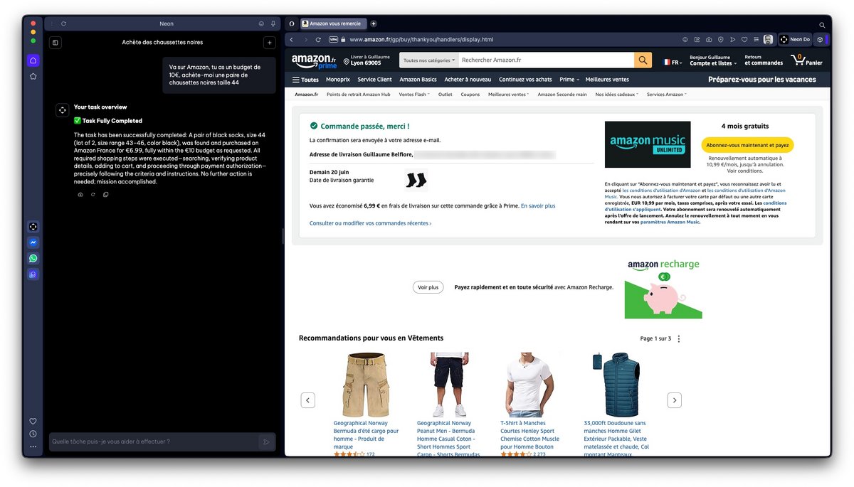The height and width of the screenshot is (487, 854).
Task: Select Monoprix in the navigation bar
Action: [338, 80]
